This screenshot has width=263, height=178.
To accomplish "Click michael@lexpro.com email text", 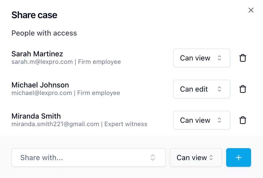I will click(41, 93).
